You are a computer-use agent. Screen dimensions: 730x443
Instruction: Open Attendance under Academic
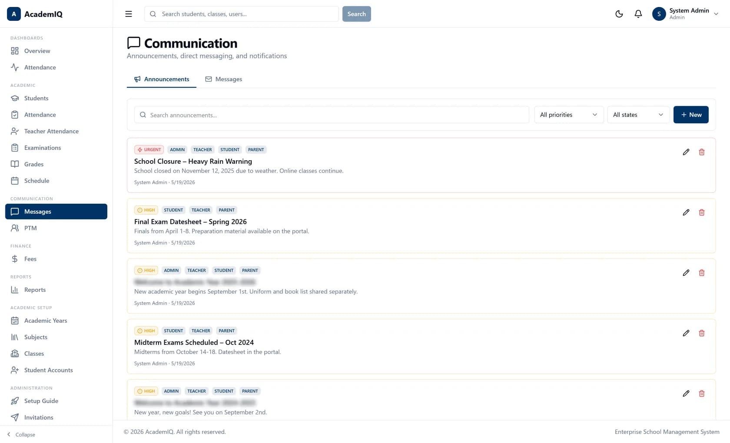pyautogui.click(x=56, y=115)
